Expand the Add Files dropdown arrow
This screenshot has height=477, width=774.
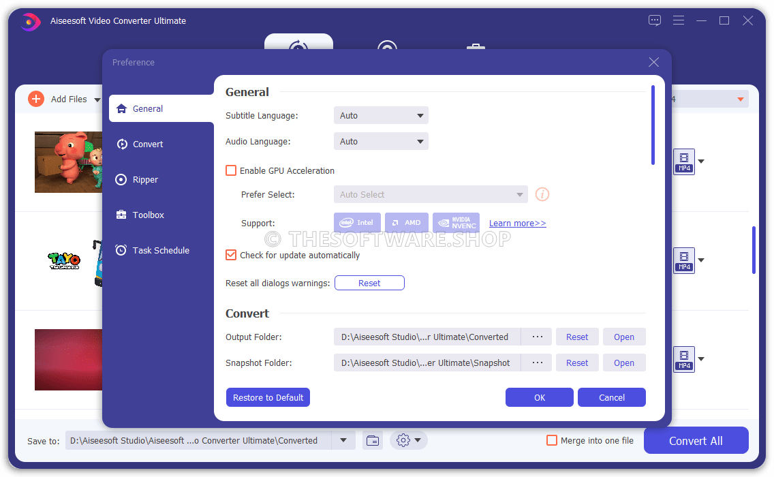[97, 99]
